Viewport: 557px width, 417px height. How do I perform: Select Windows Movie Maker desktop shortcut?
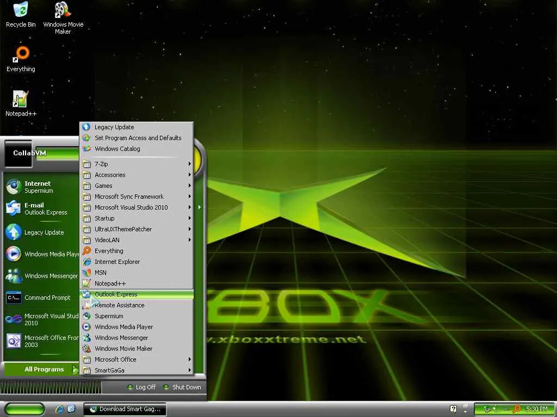pos(63,18)
